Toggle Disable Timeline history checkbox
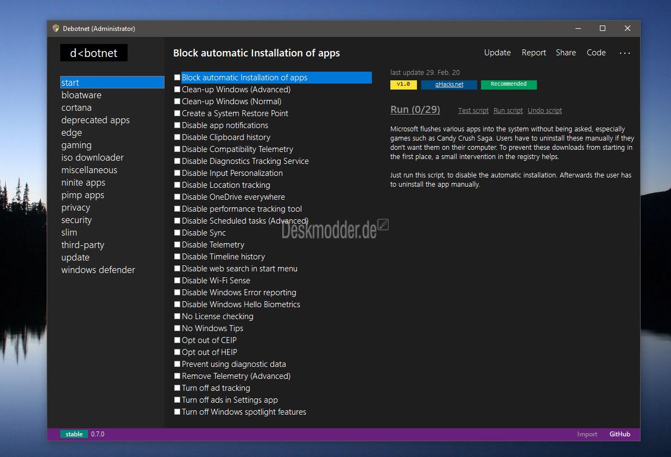This screenshot has width=671, height=457. pos(177,257)
